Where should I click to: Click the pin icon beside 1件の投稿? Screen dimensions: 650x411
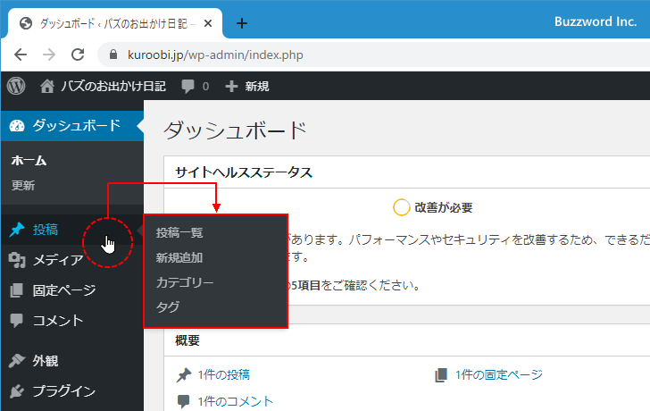tap(184, 375)
